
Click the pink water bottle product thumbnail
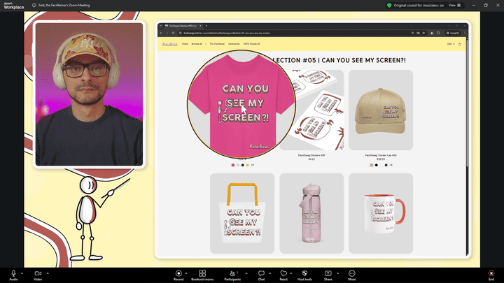pyautogui.click(x=311, y=213)
